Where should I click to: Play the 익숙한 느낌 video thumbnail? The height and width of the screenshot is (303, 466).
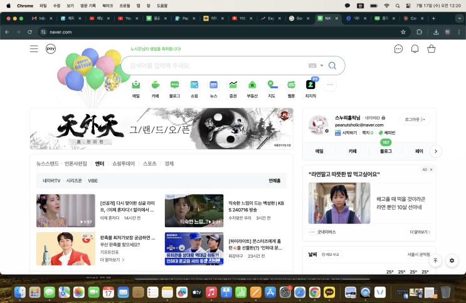point(194,211)
